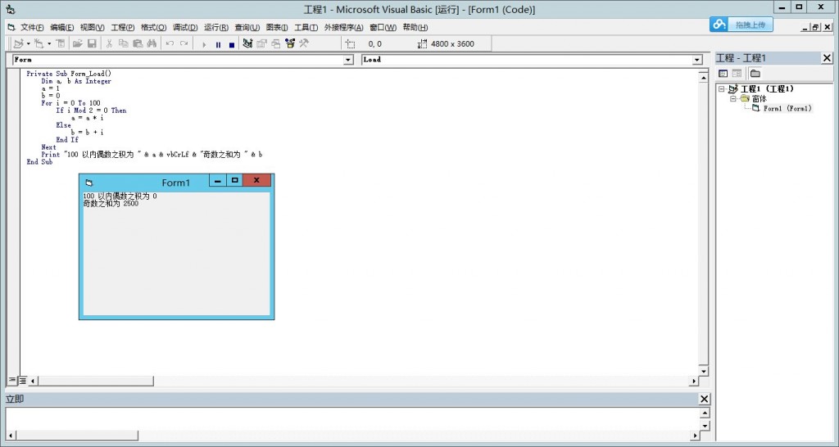The image size is (839, 447).
Task: Collapse the 窗体 folder in the project tree
Action: (733, 98)
